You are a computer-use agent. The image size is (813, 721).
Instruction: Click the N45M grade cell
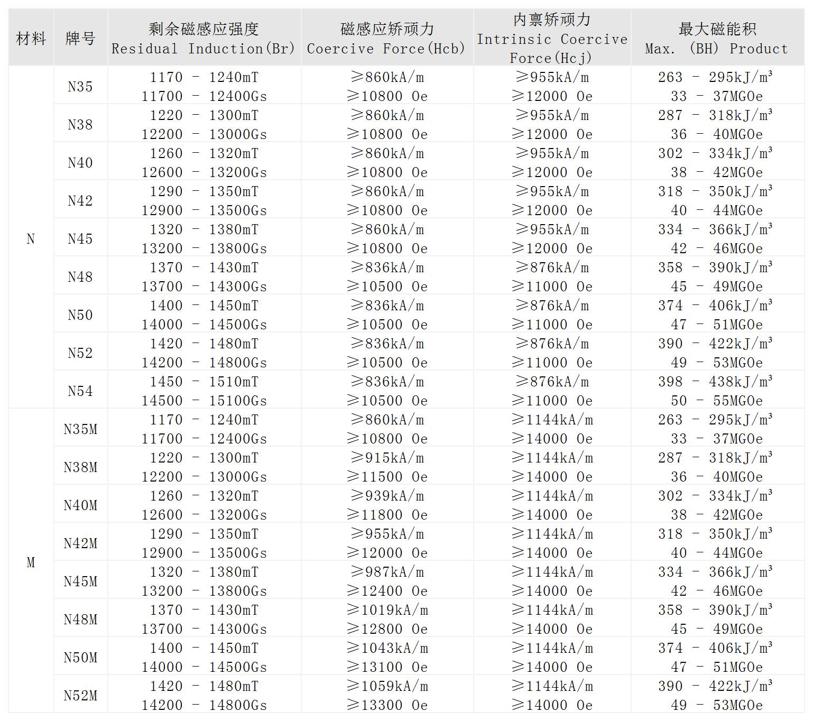[x=80, y=581]
